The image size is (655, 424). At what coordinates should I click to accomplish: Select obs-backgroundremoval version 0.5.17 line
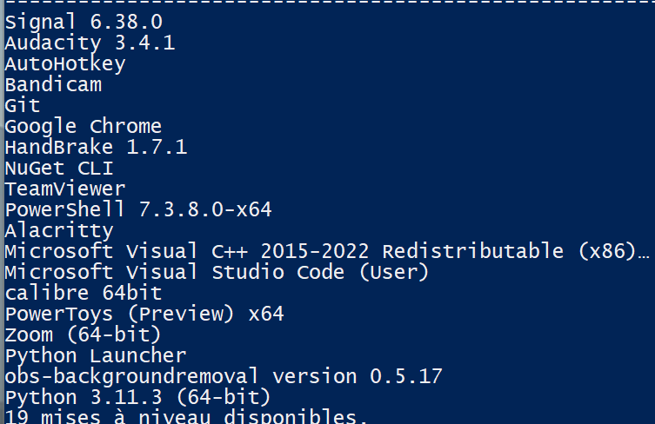(x=224, y=376)
